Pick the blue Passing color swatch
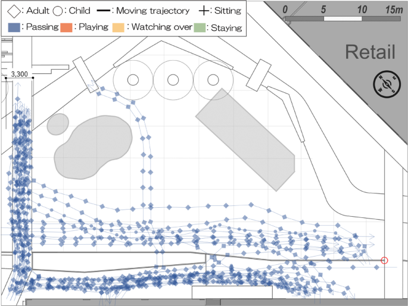The image size is (408, 306). coord(15,27)
